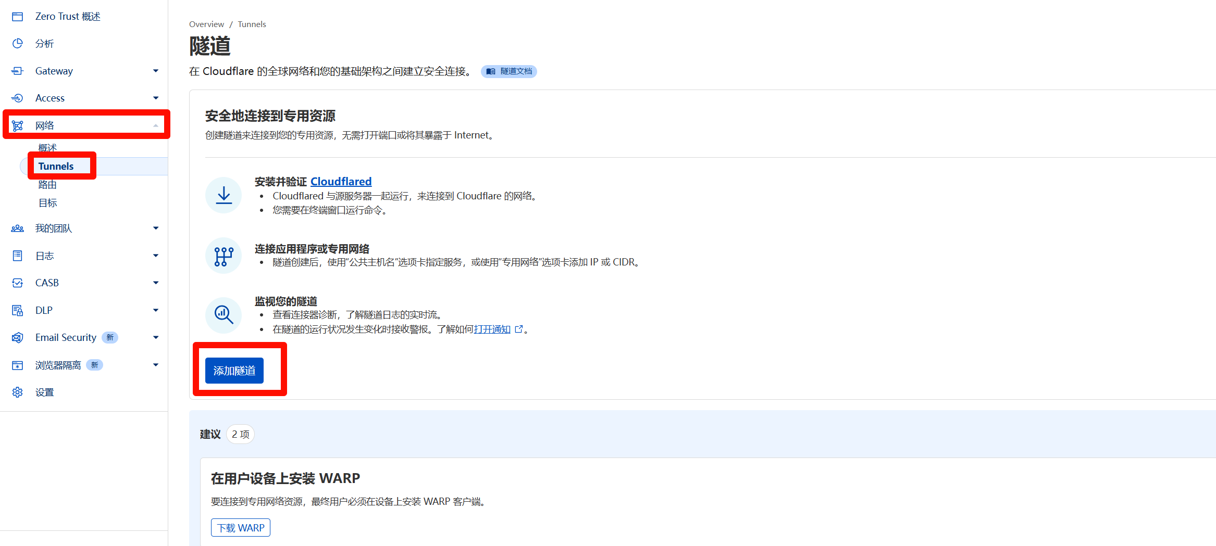The image size is (1216, 546).
Task: Click the Email Security envelope icon
Action: (x=17, y=337)
